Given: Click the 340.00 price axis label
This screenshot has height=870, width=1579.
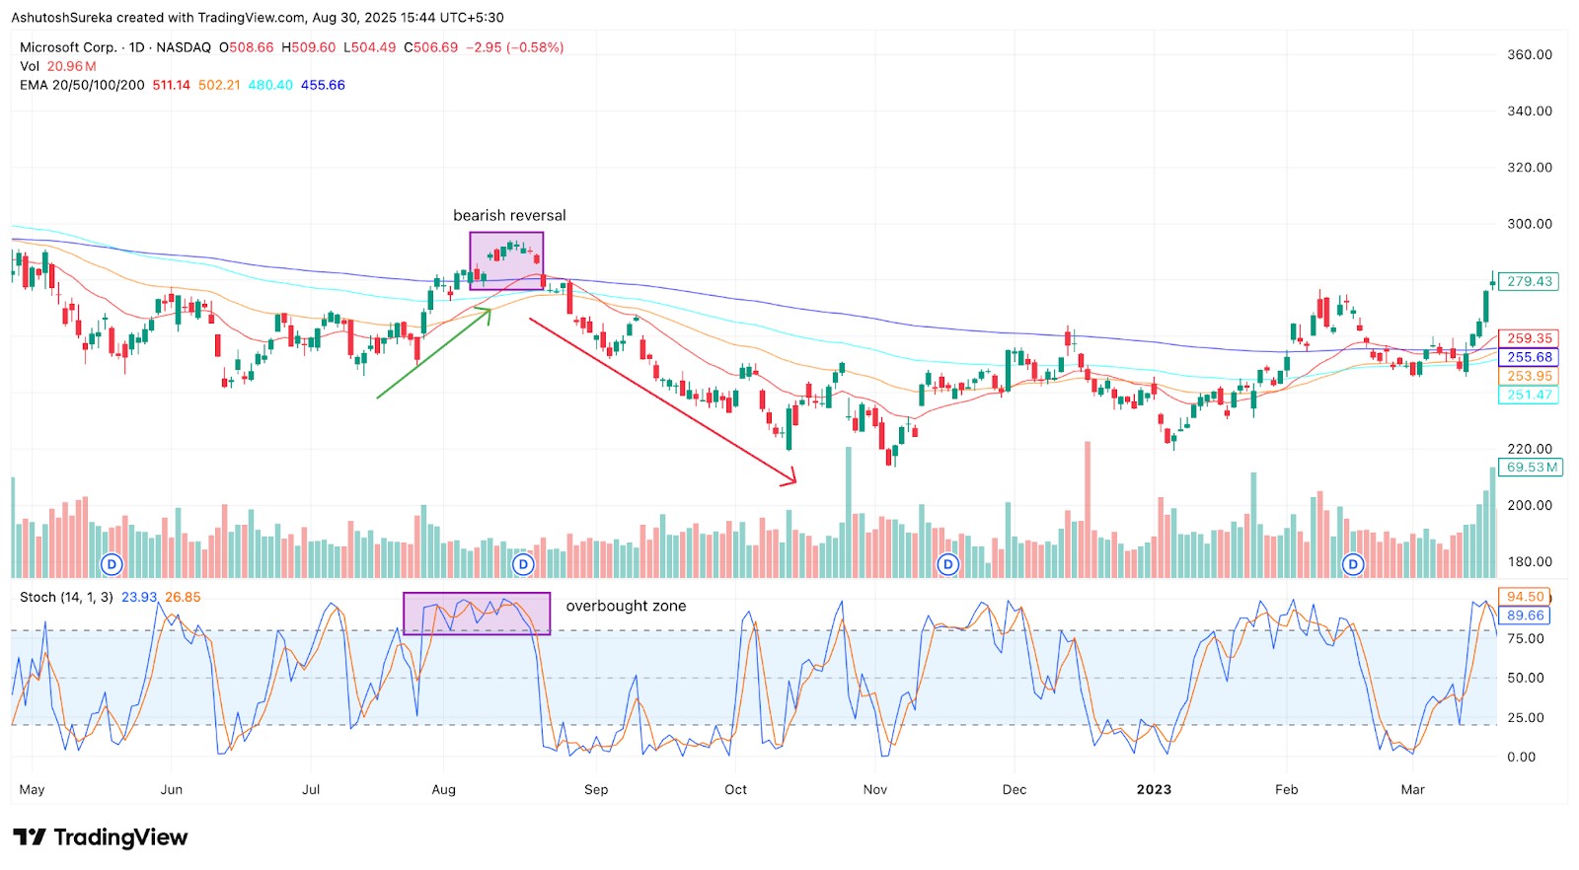Looking at the screenshot, I should coord(1530,110).
